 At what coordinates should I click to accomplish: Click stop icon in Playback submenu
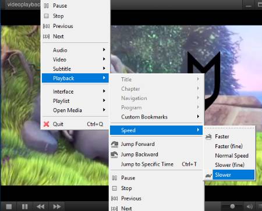pos(115,188)
